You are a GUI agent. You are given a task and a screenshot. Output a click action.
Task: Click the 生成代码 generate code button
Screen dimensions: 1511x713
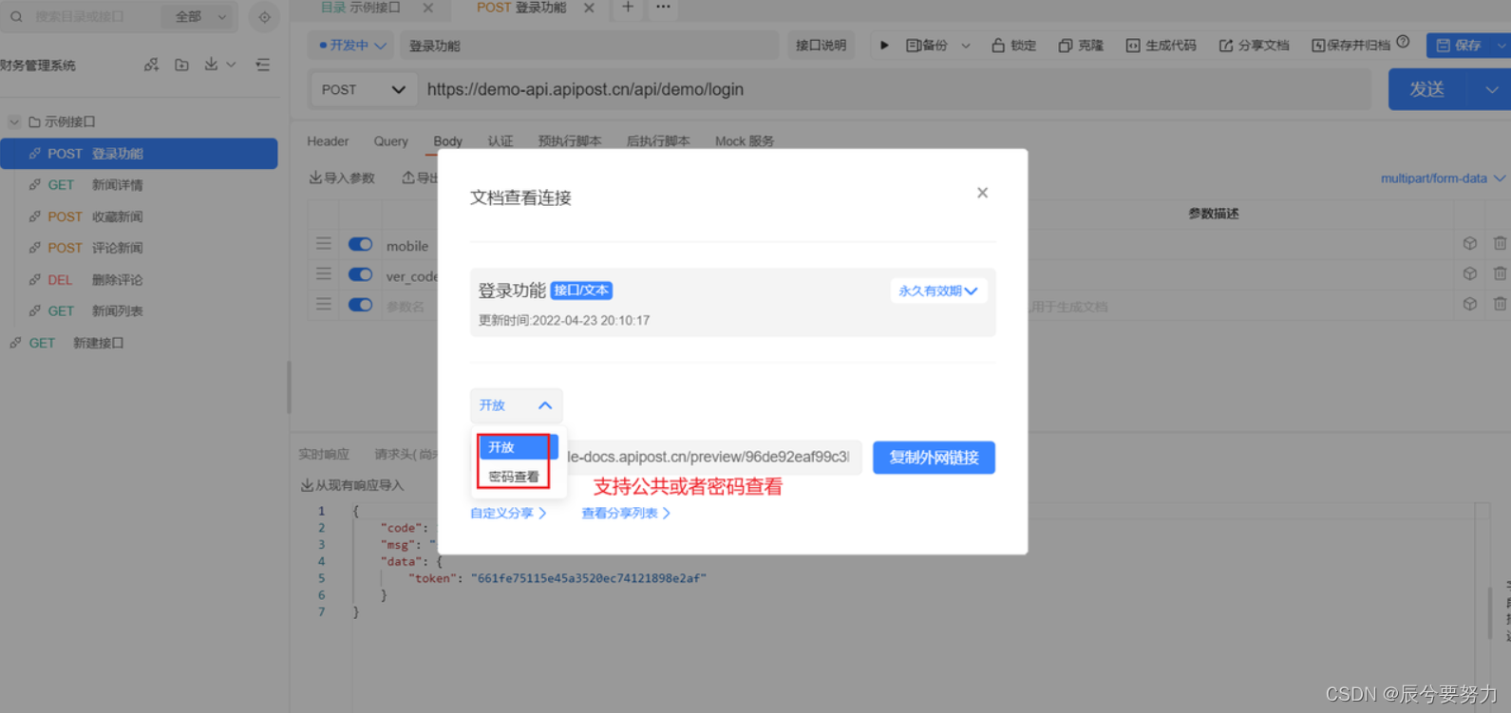coord(1161,45)
